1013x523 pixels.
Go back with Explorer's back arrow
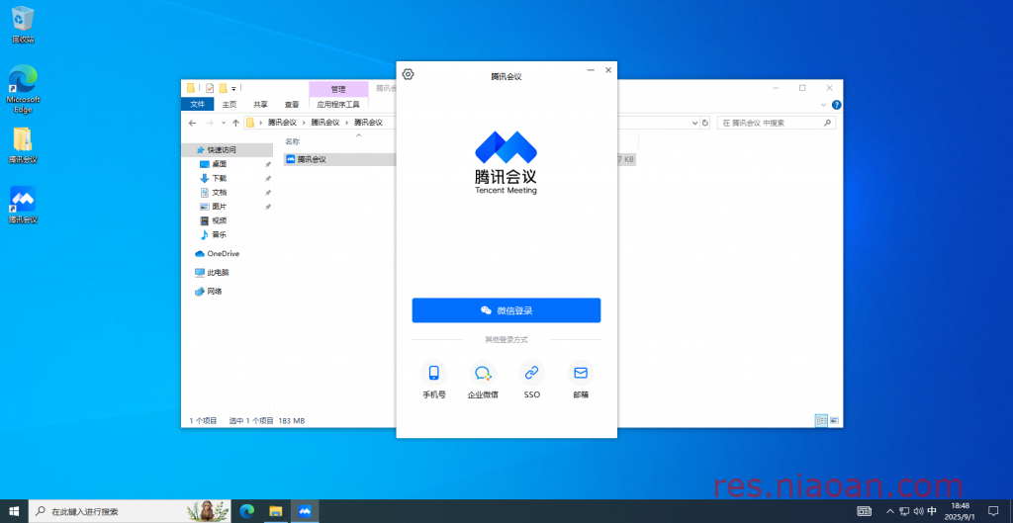click(x=192, y=123)
